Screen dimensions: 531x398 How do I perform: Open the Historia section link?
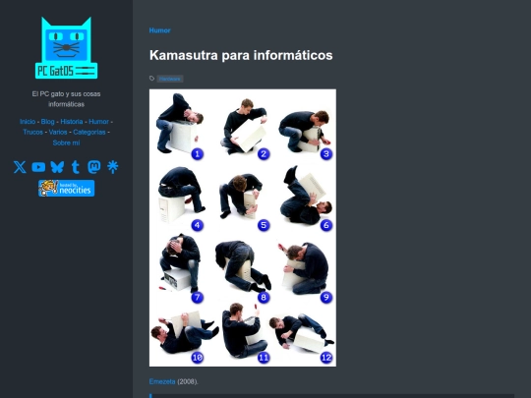click(x=72, y=122)
